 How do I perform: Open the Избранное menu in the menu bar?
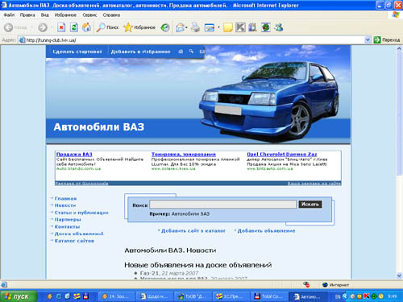click(65, 15)
